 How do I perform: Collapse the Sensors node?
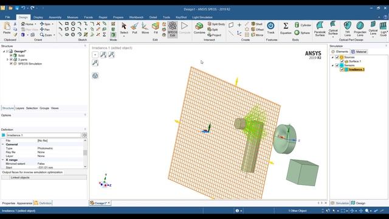(332, 66)
